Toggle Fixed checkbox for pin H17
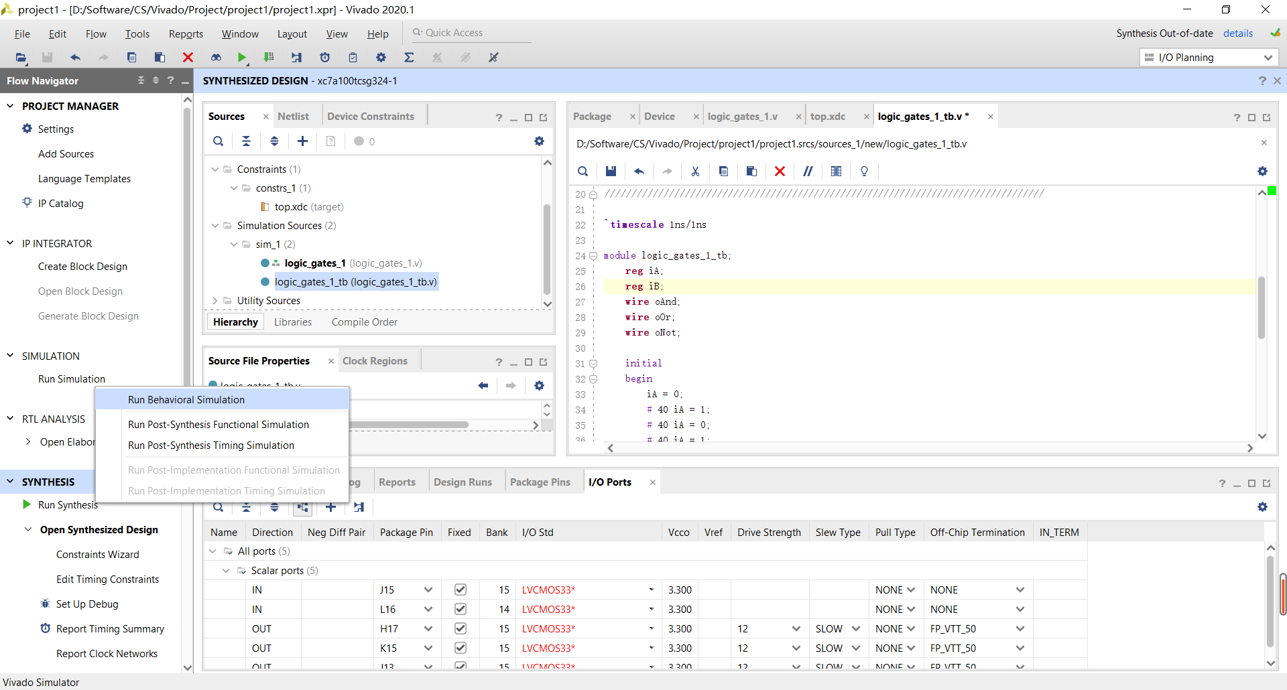Viewport: 1287px width, 690px height. [460, 629]
